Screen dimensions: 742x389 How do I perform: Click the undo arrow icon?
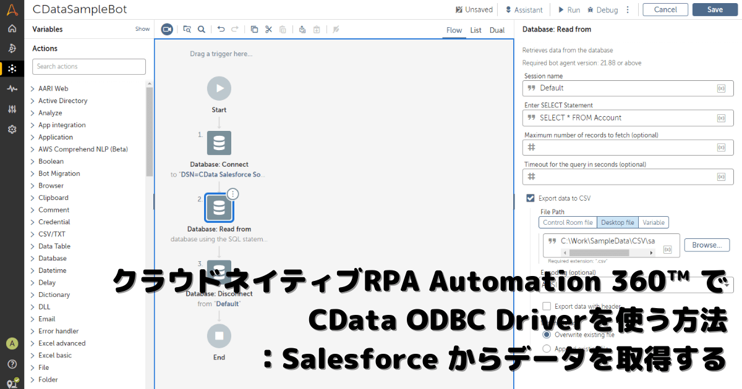(221, 29)
